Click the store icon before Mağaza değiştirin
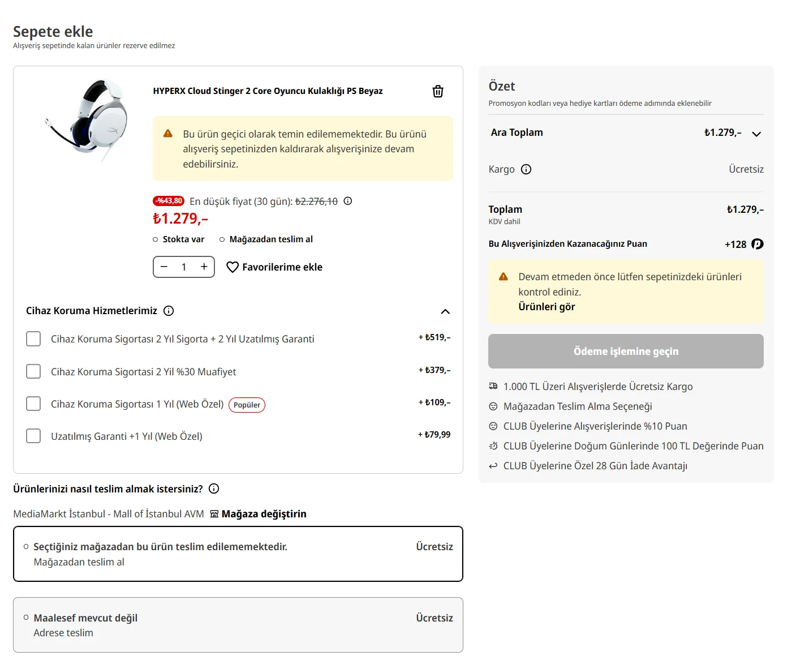Screen dimensions: 796x660 coord(214,514)
